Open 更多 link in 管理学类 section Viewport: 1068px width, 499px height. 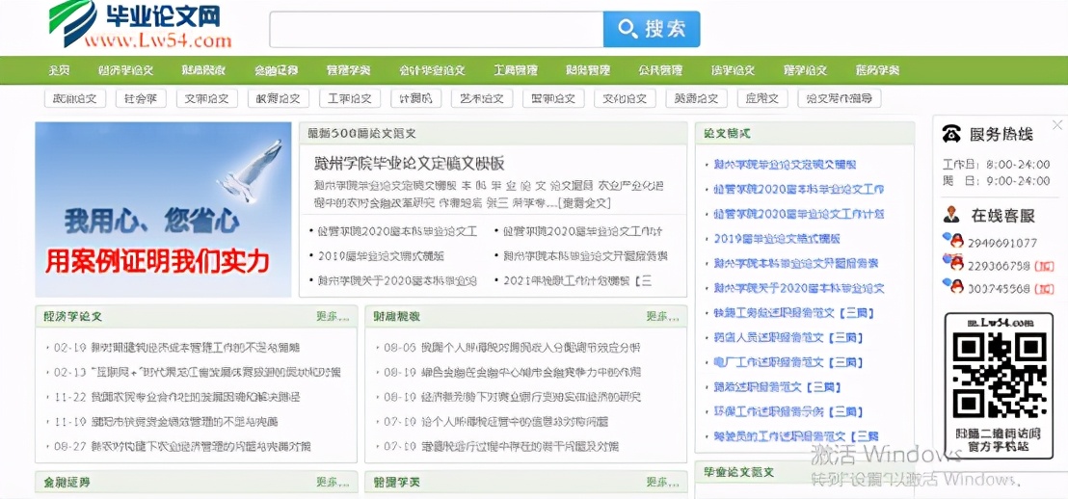[663, 482]
